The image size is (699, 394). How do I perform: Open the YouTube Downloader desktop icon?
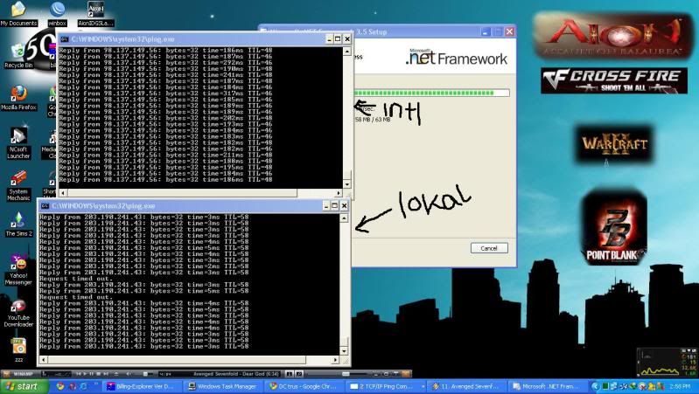pos(18,314)
